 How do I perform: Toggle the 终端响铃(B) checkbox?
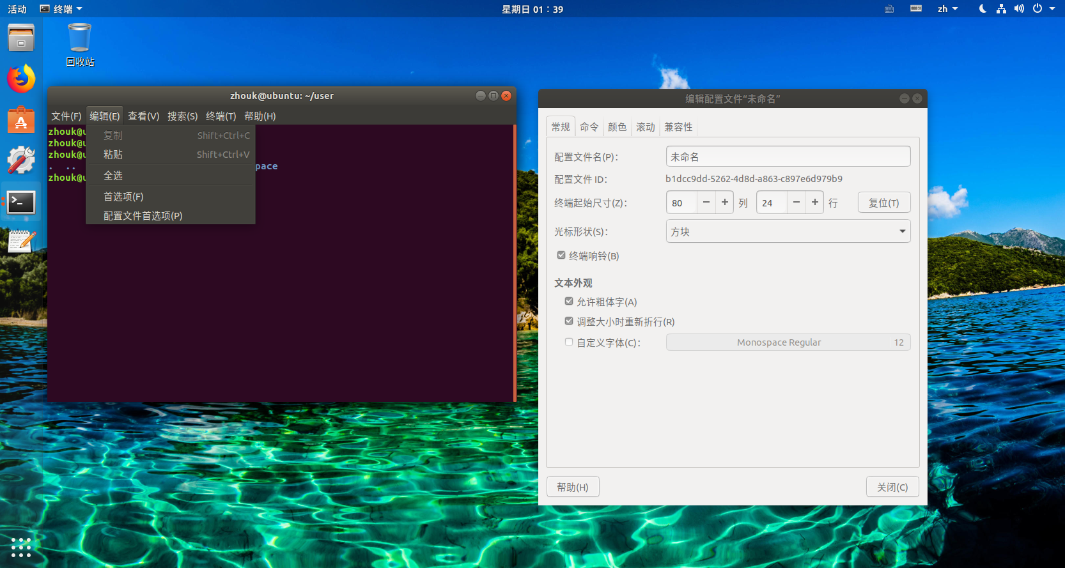coord(561,255)
